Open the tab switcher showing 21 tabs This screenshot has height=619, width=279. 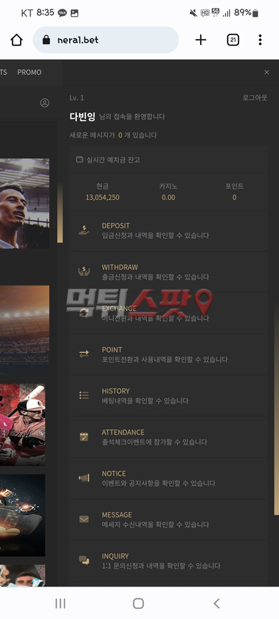click(x=232, y=40)
